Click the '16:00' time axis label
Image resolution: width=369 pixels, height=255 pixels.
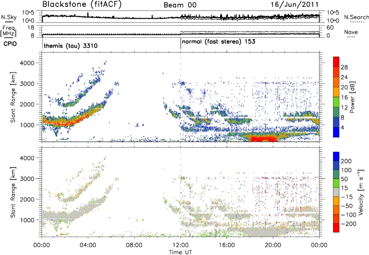point(226,245)
